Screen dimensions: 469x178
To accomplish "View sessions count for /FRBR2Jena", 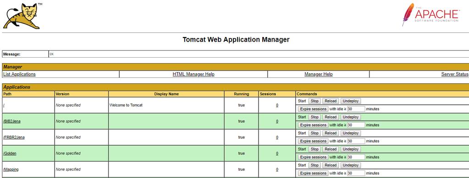I will pos(277,137).
